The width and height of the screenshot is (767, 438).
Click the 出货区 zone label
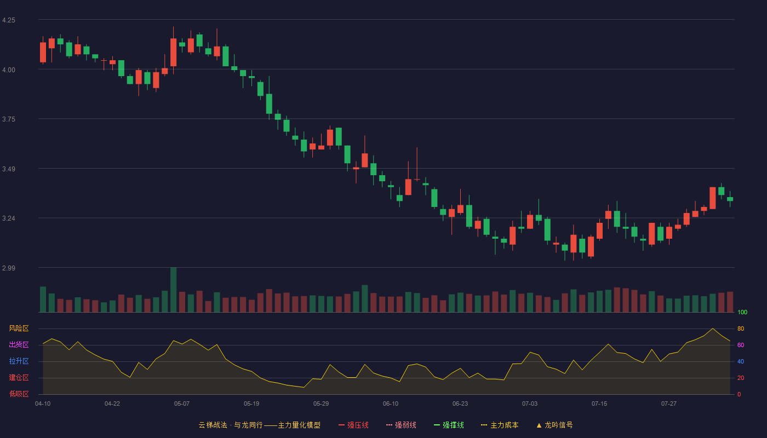pyautogui.click(x=19, y=345)
